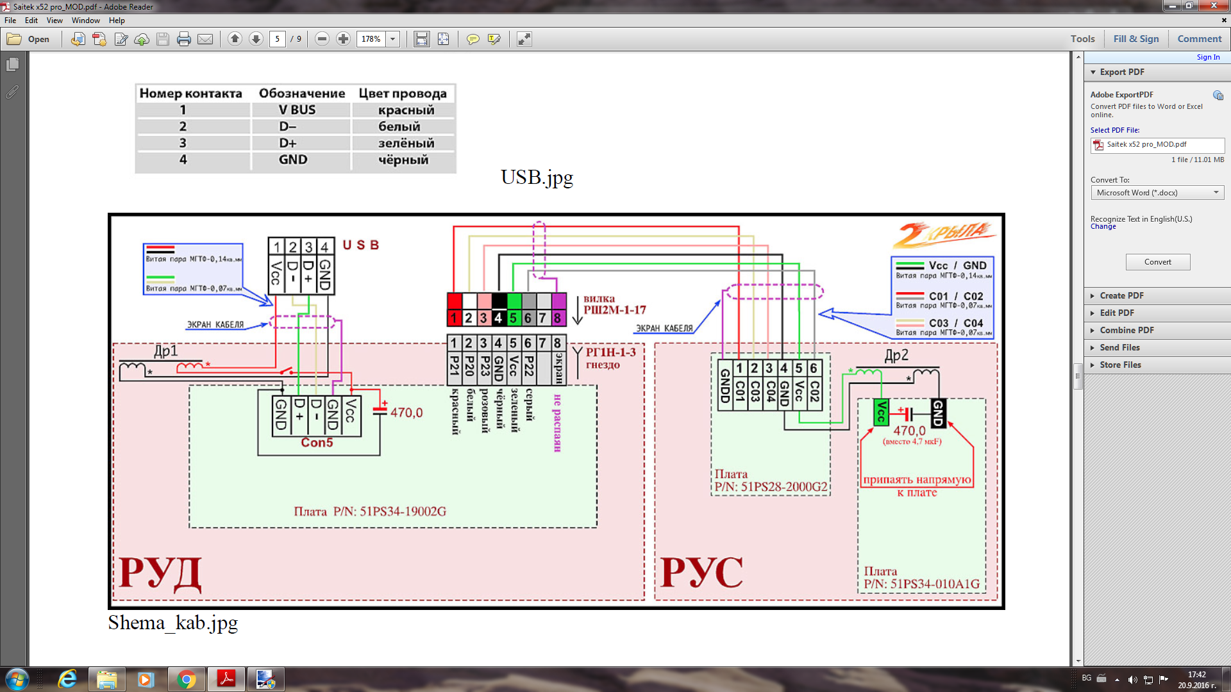
Task: Switch to the Comment pane
Action: 1200,39
